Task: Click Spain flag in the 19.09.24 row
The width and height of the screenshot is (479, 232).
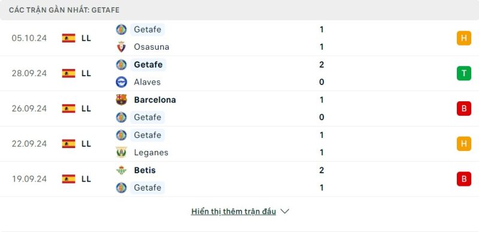Action: coord(69,179)
